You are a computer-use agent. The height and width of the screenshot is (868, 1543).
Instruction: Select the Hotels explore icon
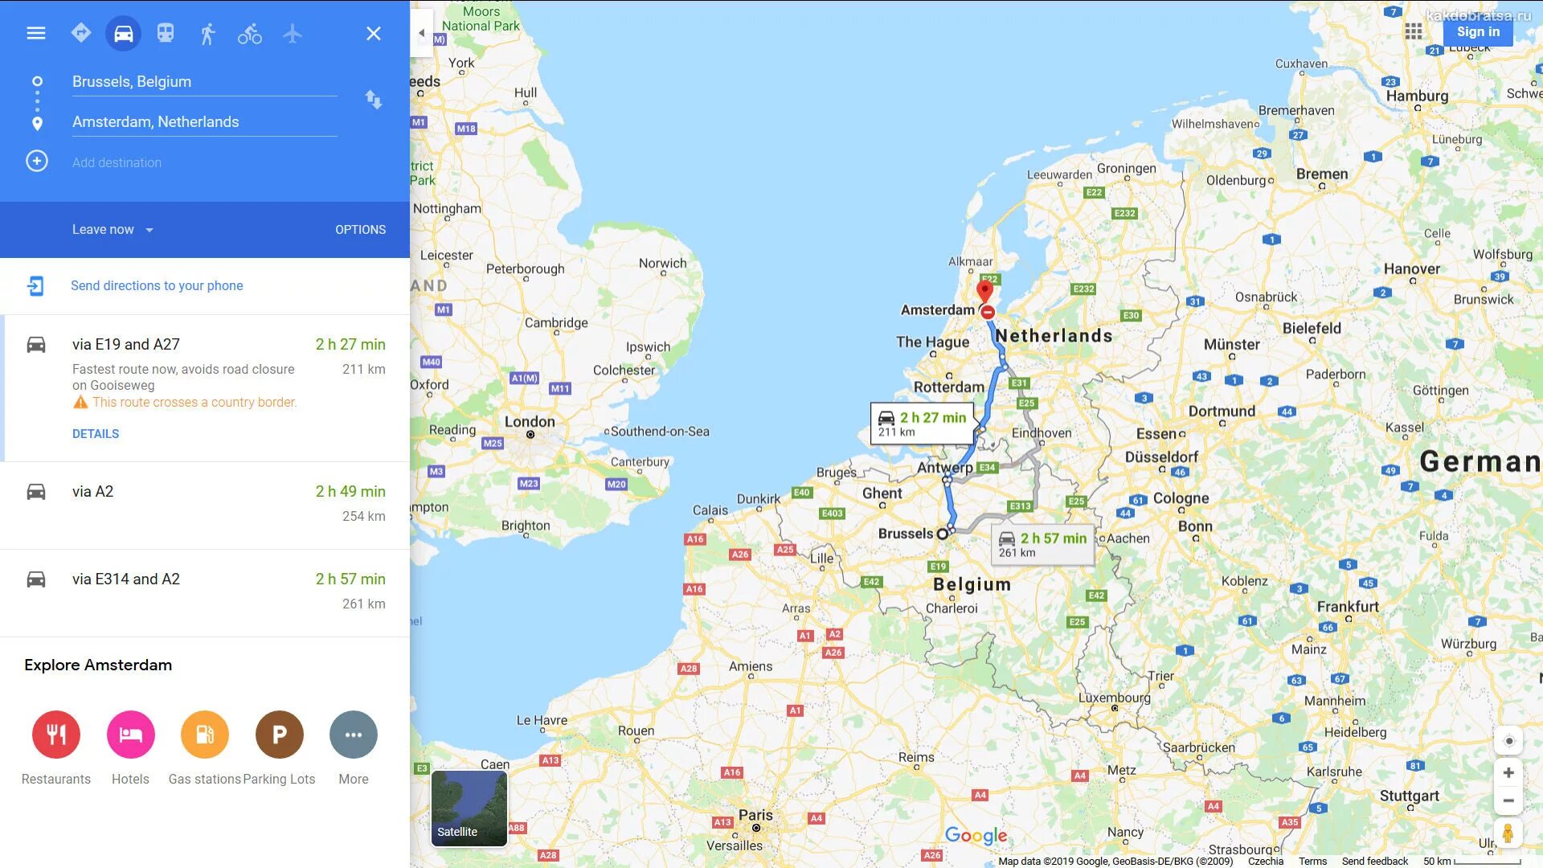[x=129, y=735]
